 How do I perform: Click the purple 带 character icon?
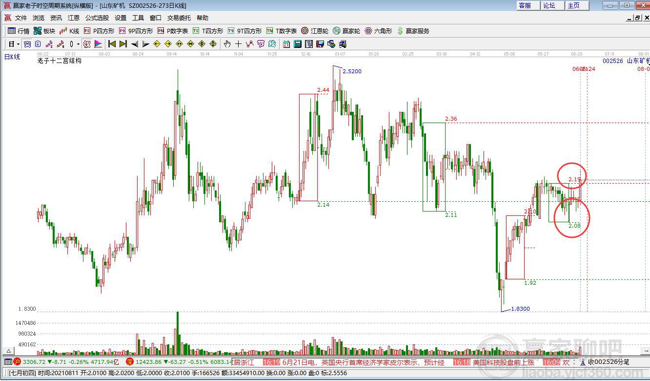[x=261, y=44]
